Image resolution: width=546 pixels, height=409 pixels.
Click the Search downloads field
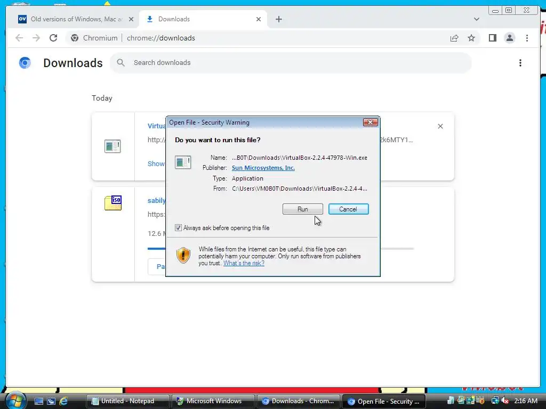click(291, 63)
